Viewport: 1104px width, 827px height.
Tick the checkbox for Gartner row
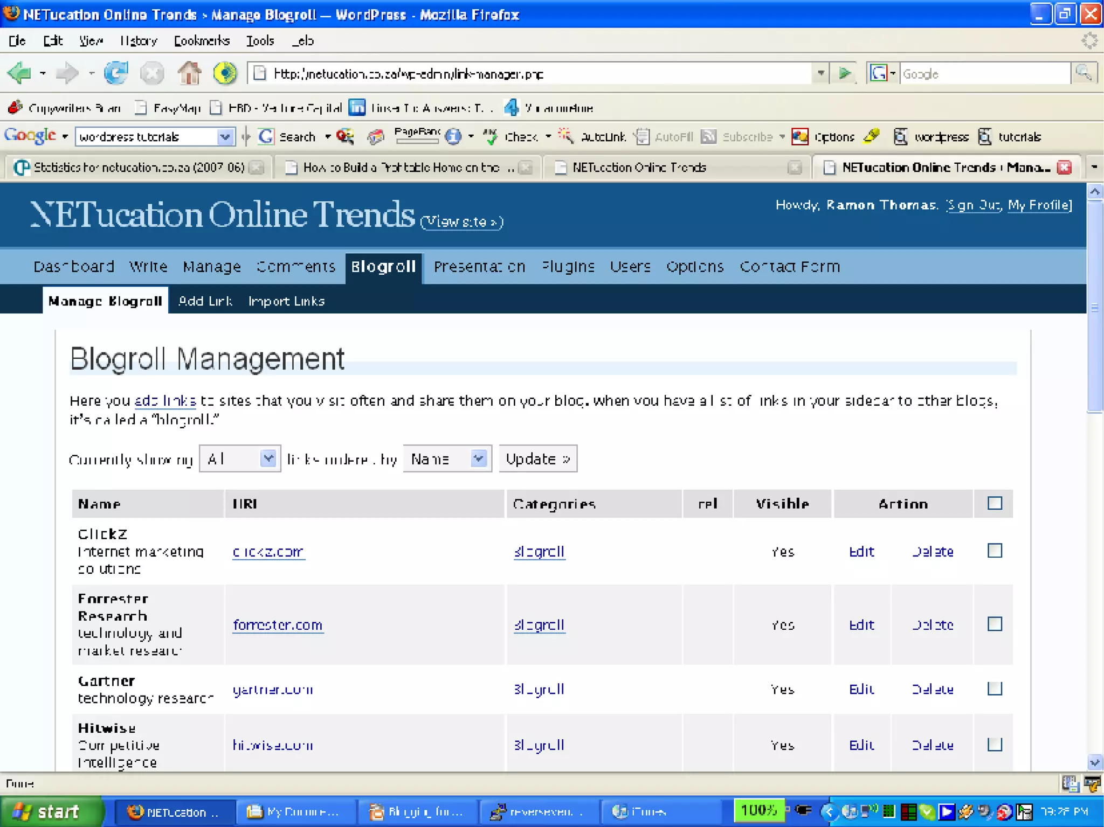point(995,689)
